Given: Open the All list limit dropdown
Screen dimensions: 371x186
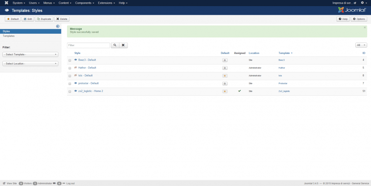Looking at the screenshot, I should click(x=361, y=45).
